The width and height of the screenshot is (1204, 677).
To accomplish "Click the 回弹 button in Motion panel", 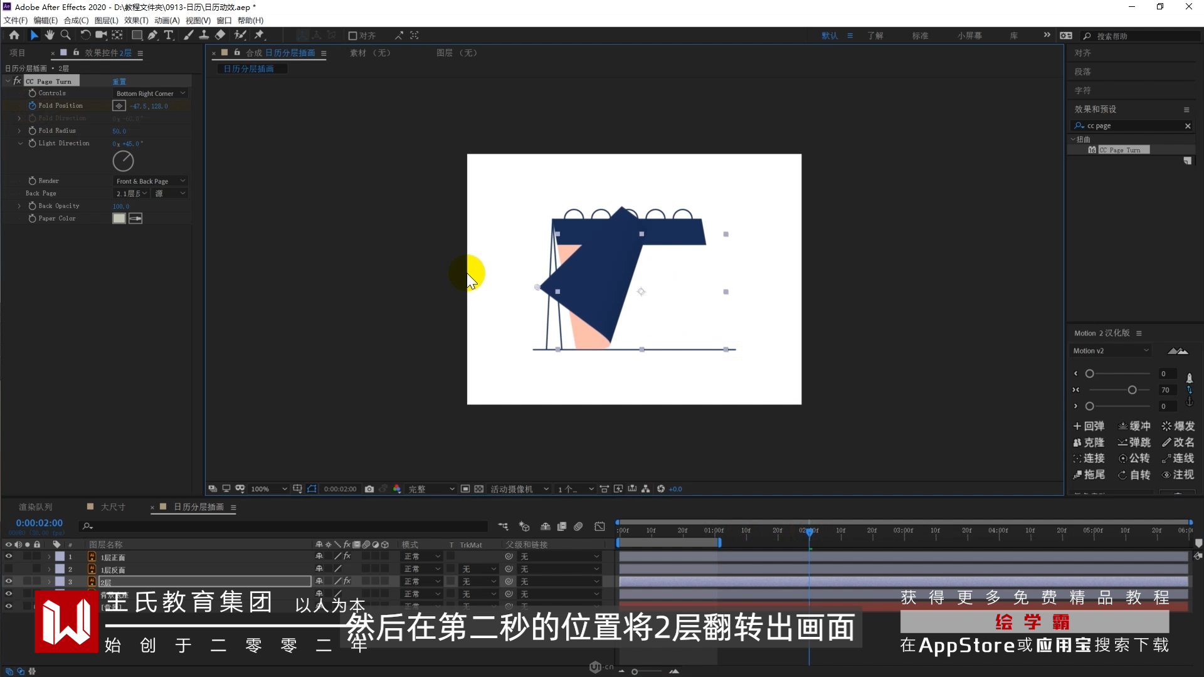I will (x=1089, y=426).
